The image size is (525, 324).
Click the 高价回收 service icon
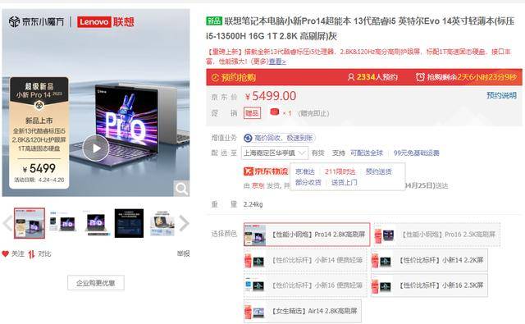coord(248,138)
